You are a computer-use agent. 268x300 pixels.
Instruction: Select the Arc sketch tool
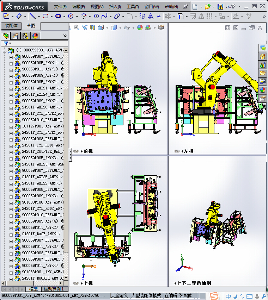tap(84, 16)
